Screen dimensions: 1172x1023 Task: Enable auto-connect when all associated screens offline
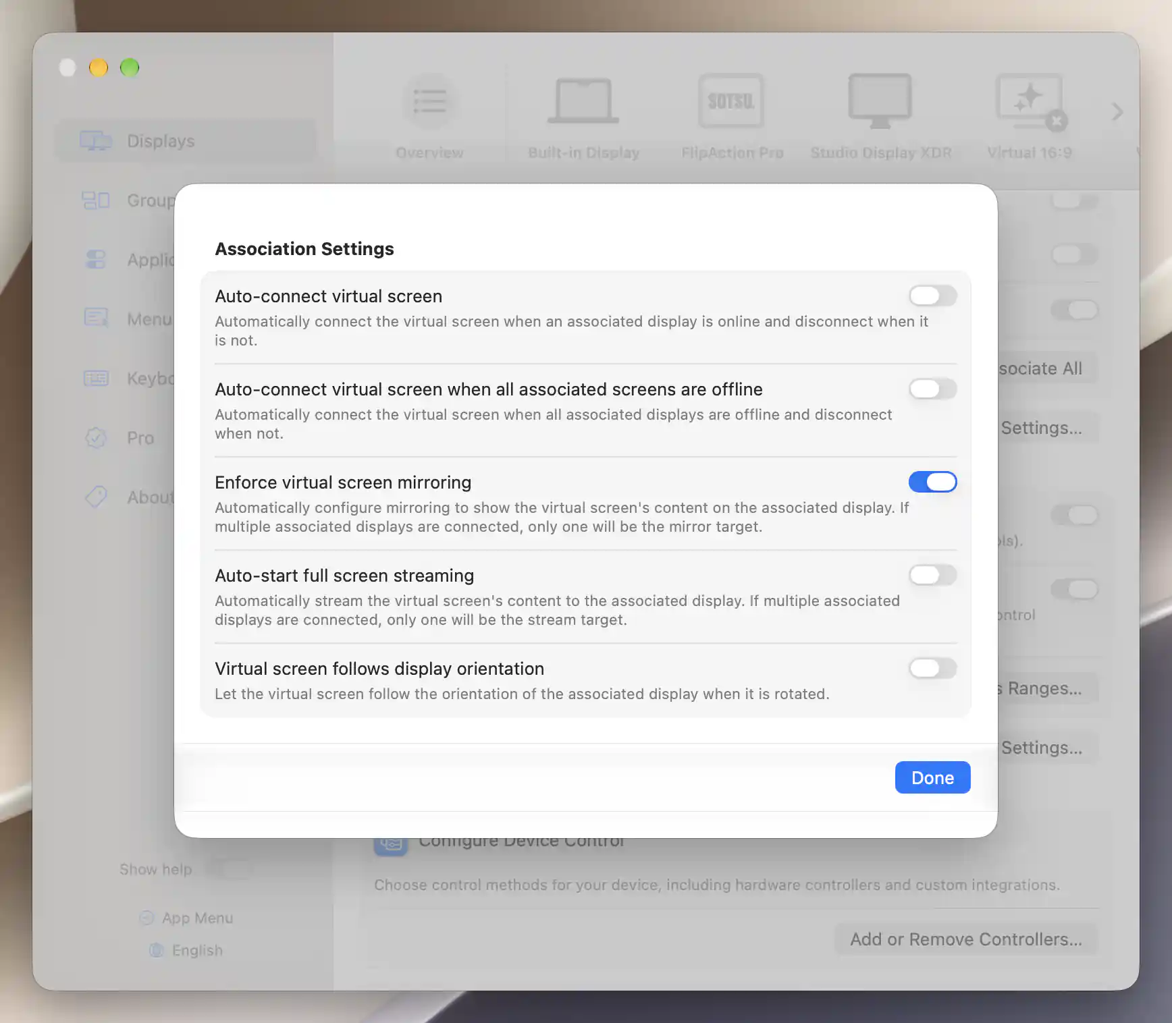[x=932, y=389]
